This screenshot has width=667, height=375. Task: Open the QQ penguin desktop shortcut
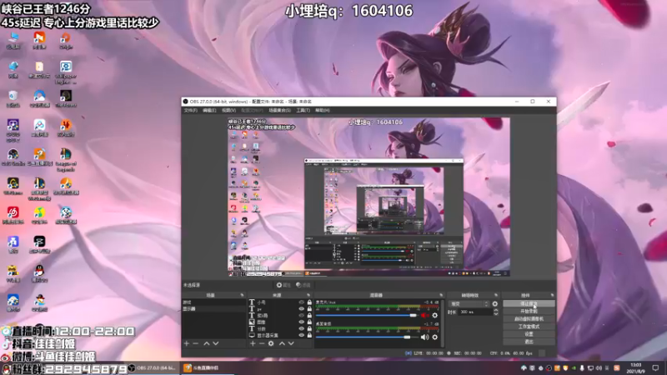[x=39, y=273]
